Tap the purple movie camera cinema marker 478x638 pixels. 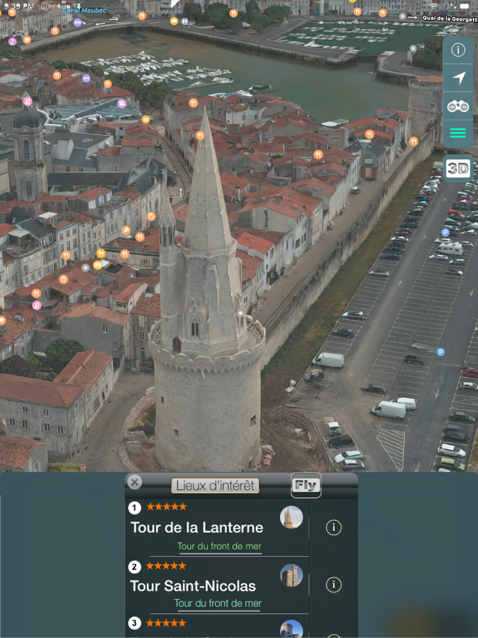(x=122, y=103)
